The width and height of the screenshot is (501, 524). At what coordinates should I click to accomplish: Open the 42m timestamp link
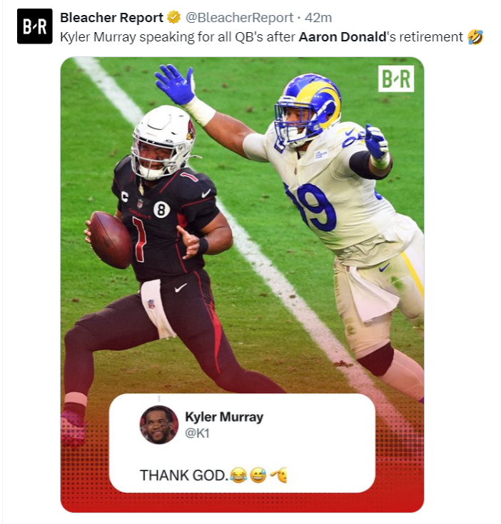coord(318,18)
